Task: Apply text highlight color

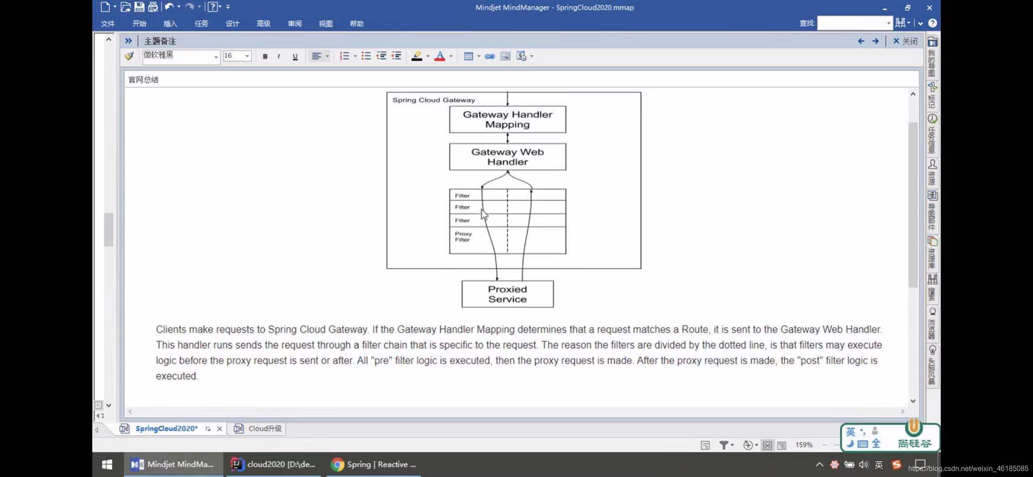Action: coord(416,56)
